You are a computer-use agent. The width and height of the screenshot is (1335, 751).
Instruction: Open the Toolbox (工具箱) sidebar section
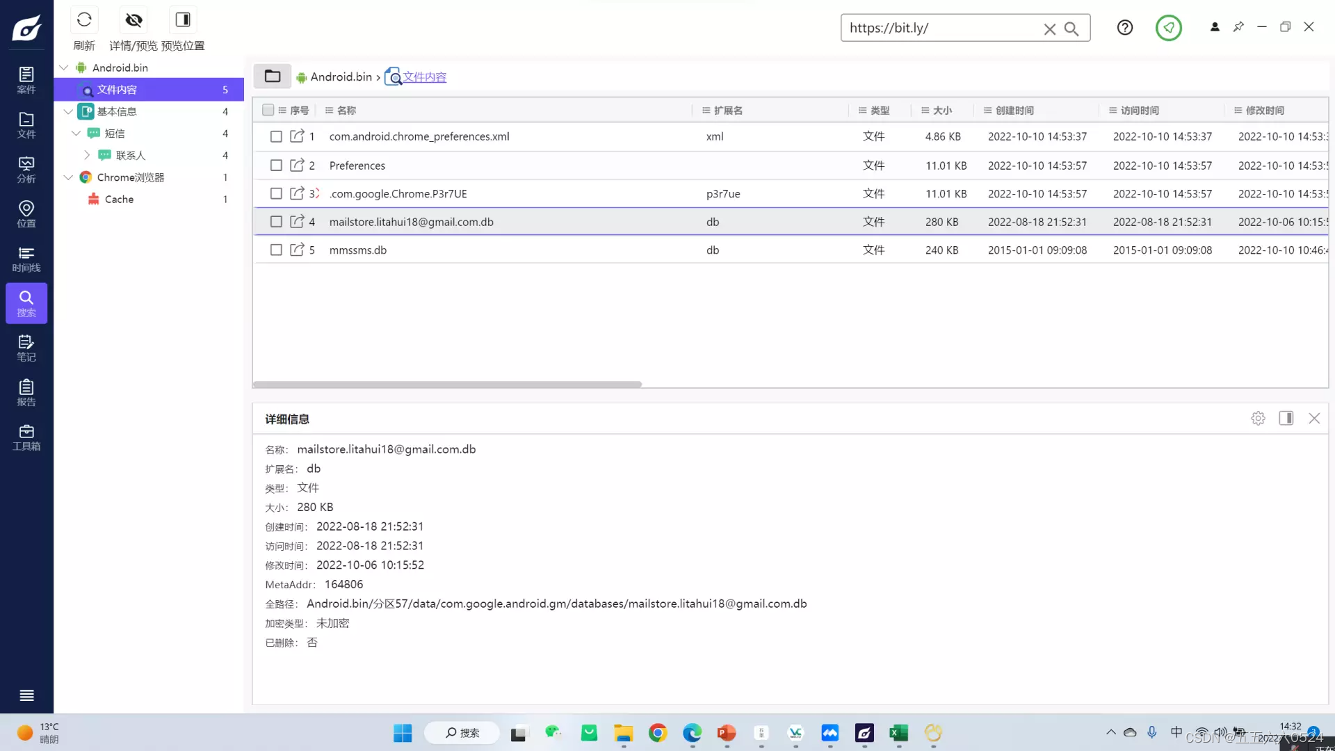[26, 437]
